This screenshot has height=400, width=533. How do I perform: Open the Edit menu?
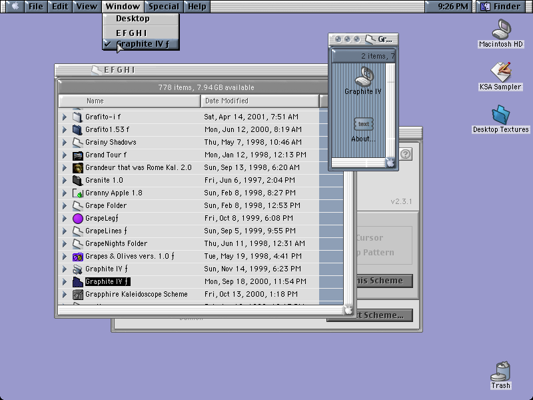[60, 6]
